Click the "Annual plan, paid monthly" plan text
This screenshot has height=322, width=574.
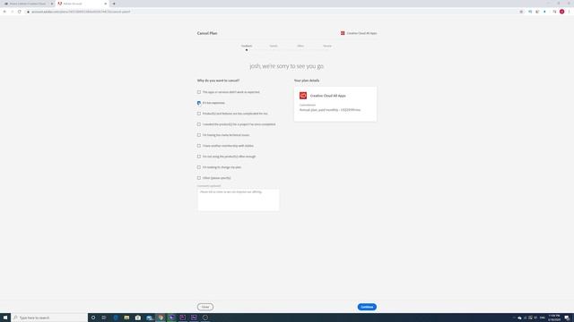click(330, 110)
